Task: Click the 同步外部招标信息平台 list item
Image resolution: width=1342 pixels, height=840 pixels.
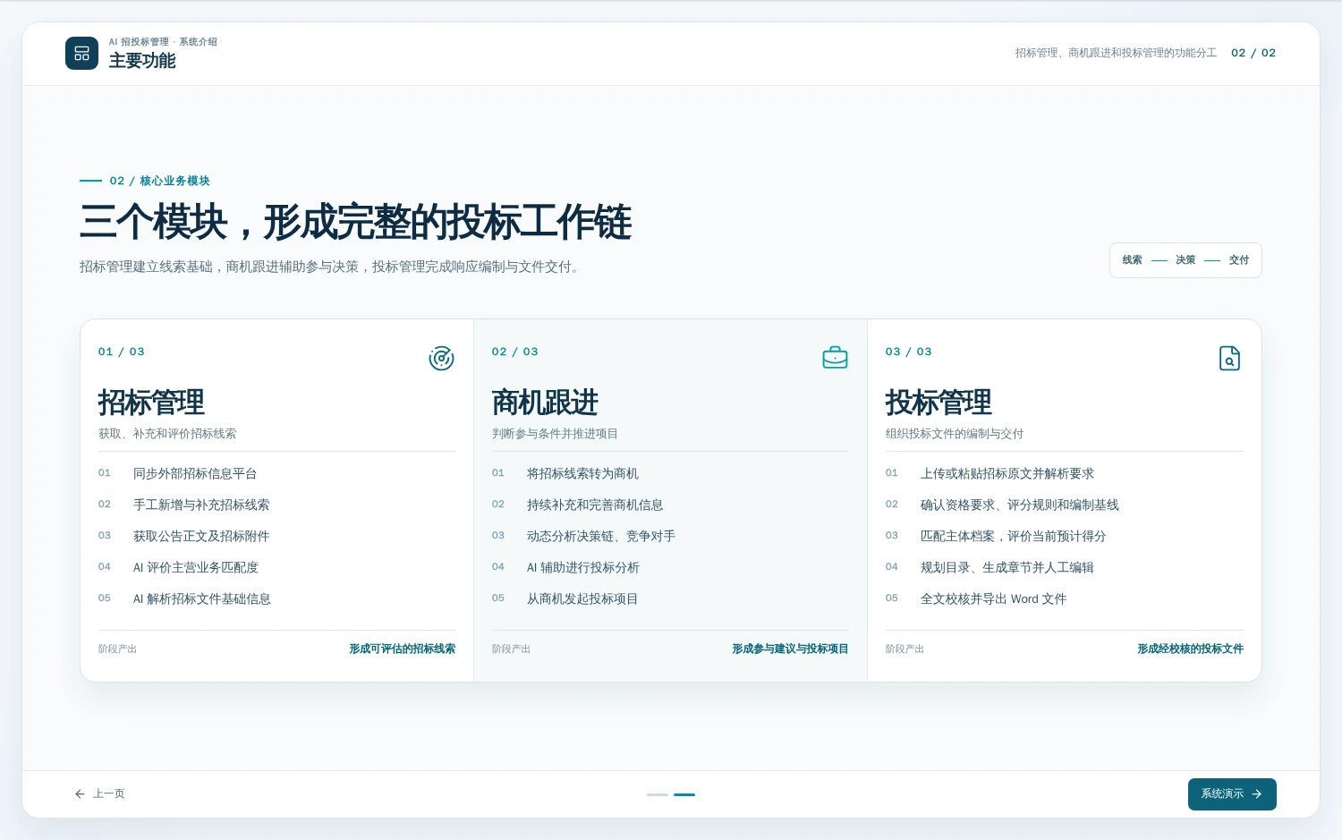Action: [195, 473]
